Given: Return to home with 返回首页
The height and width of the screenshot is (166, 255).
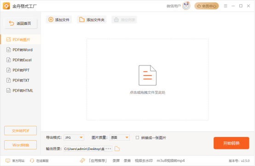Looking at the screenshot, I should click(x=21, y=24).
